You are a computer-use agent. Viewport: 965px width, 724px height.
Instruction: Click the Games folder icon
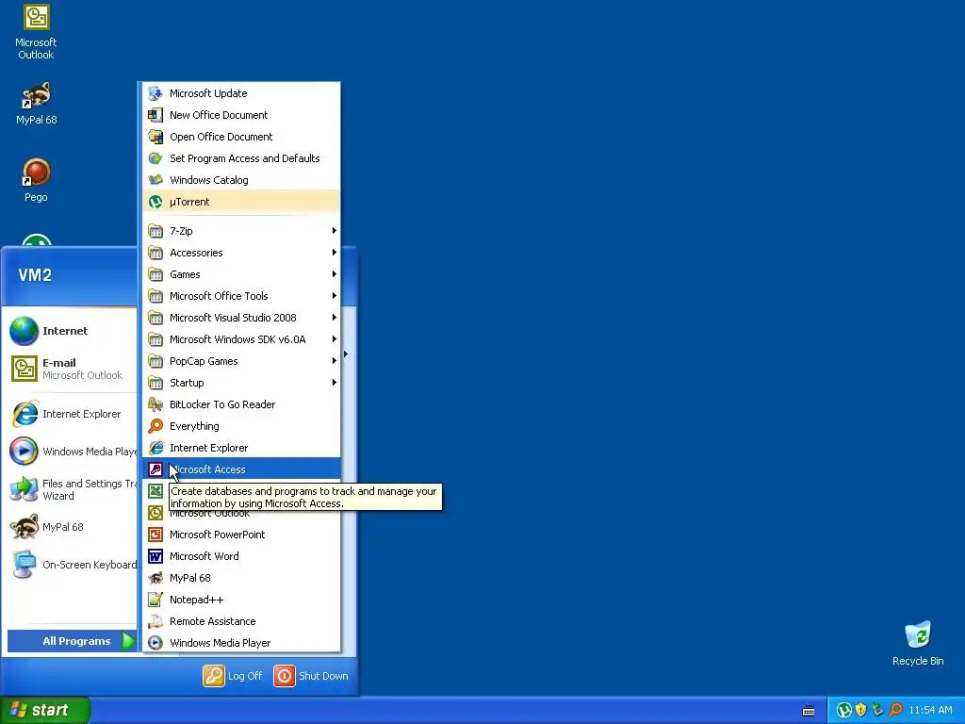tap(155, 274)
